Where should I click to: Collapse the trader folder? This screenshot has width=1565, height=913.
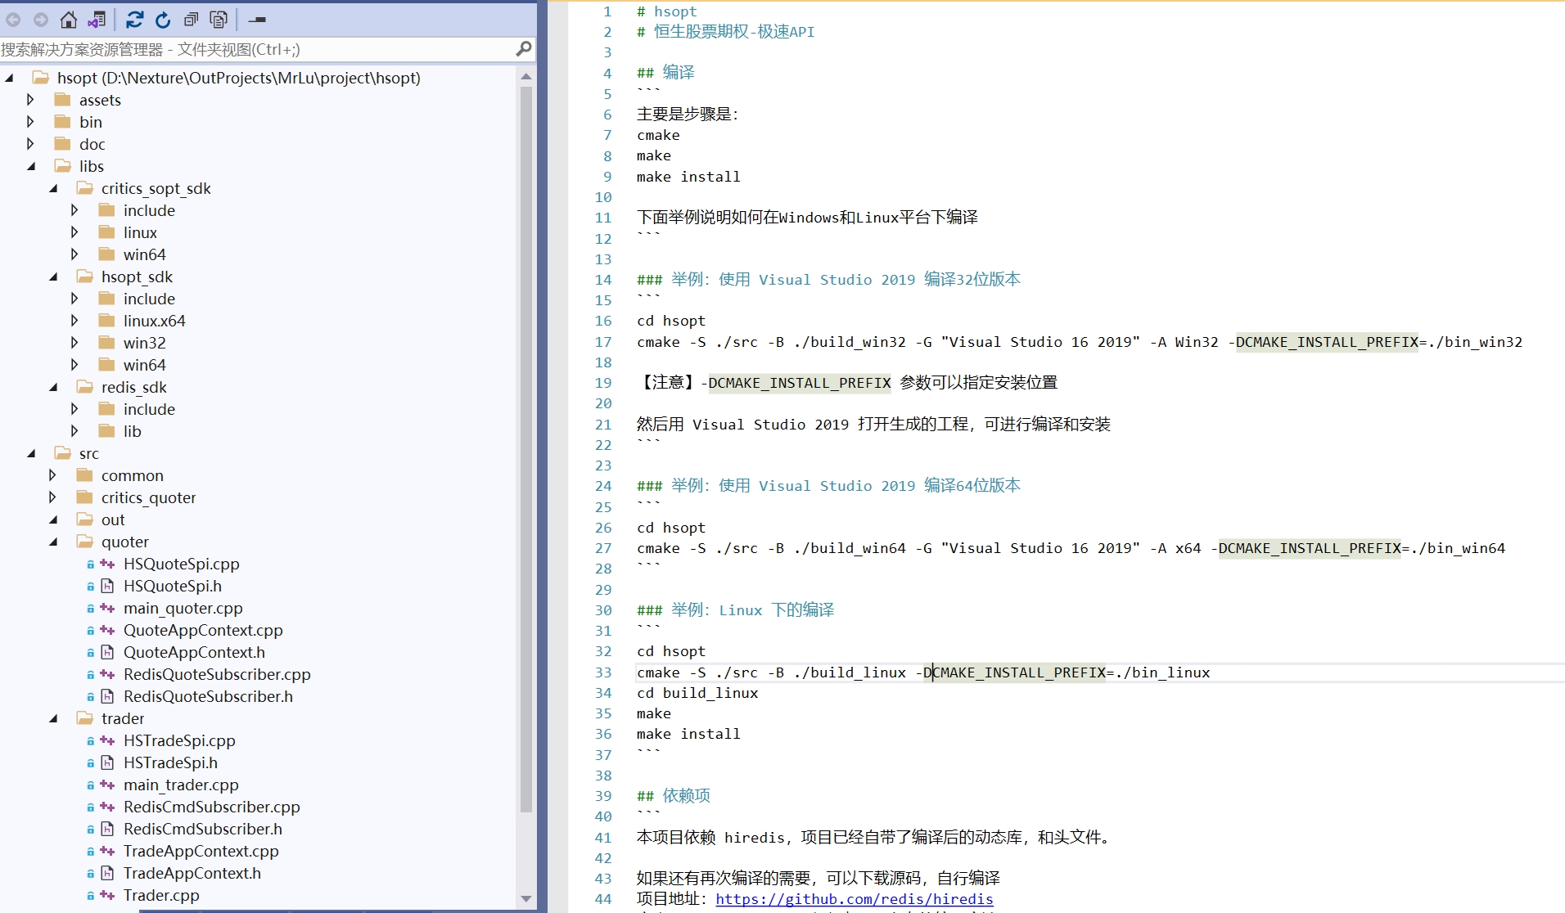click(53, 718)
